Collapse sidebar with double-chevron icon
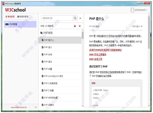Image resolution: width=153 pixels, height=113 pixels. [x=36, y=107]
